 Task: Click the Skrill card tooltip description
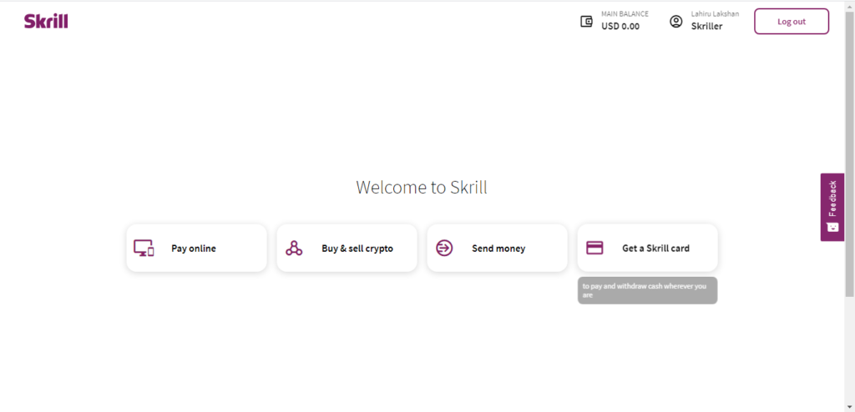[x=647, y=290]
